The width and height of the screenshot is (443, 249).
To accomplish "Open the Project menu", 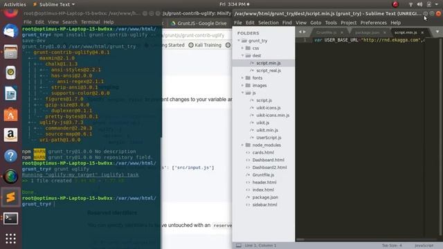I will pos(348,23).
